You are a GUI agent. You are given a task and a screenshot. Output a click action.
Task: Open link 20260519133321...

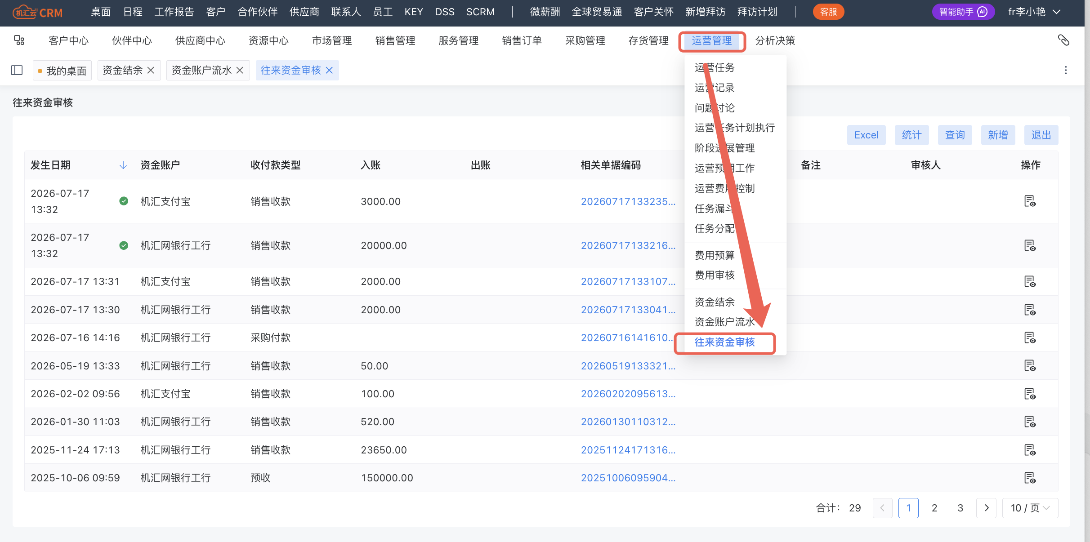click(628, 366)
